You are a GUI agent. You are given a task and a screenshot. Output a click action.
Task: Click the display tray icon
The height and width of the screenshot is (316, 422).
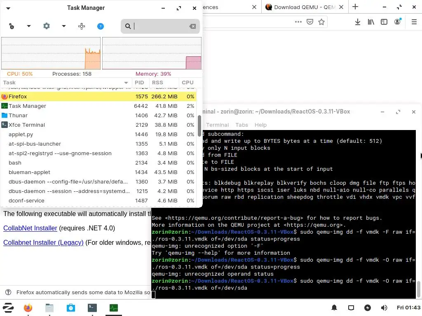(351, 308)
